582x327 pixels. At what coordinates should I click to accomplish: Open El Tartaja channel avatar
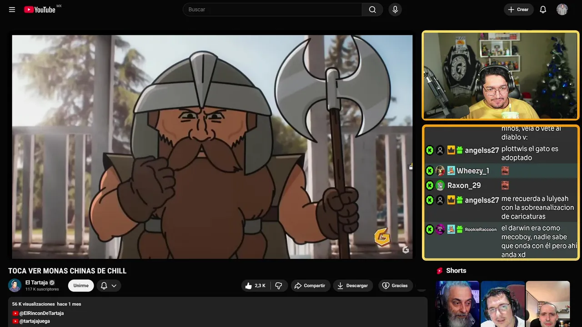point(15,285)
